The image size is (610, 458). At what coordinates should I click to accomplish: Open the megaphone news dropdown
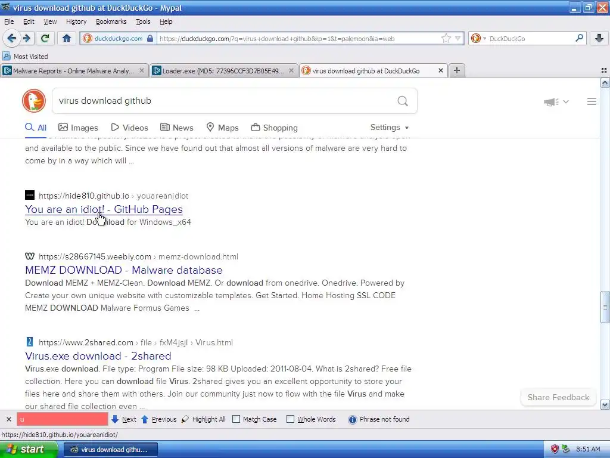[556, 101]
